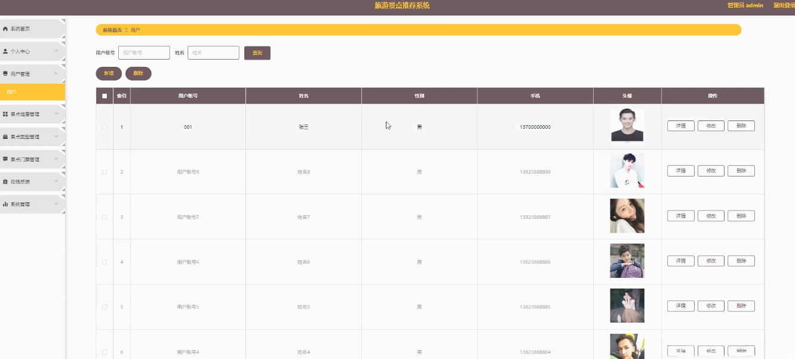Click the avatar thumbnail for 姓名5
The height and width of the screenshot is (359, 795).
(627, 306)
